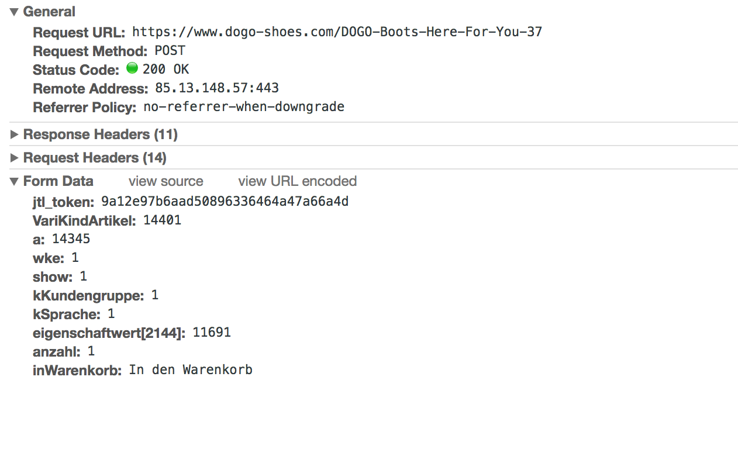The image size is (738, 470).
Task: Expand the Request Headers (14) section
Action: click(15, 158)
